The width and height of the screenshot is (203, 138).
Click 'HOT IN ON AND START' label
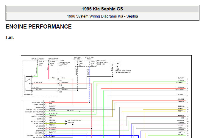pos(77,58)
